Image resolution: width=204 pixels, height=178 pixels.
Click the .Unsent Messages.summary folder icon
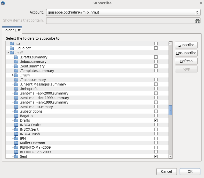tap(16, 84)
